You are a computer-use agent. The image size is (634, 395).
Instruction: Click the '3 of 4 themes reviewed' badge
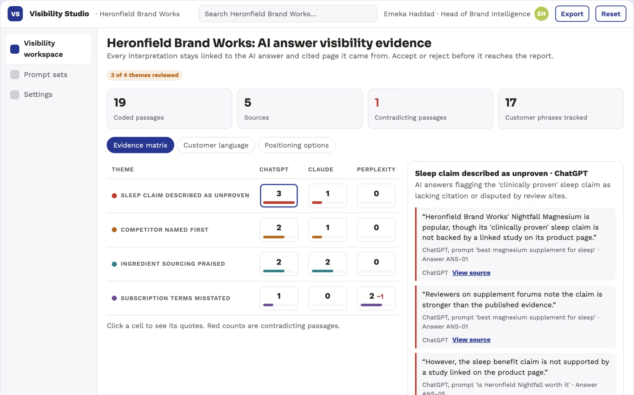(x=145, y=75)
